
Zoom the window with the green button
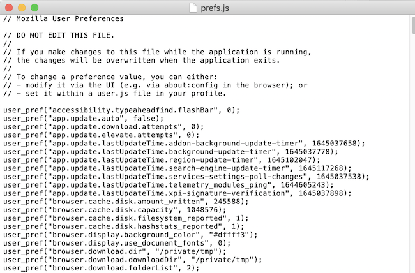[x=34, y=8]
